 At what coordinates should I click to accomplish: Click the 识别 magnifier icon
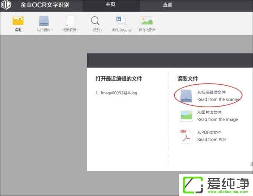tap(95, 21)
